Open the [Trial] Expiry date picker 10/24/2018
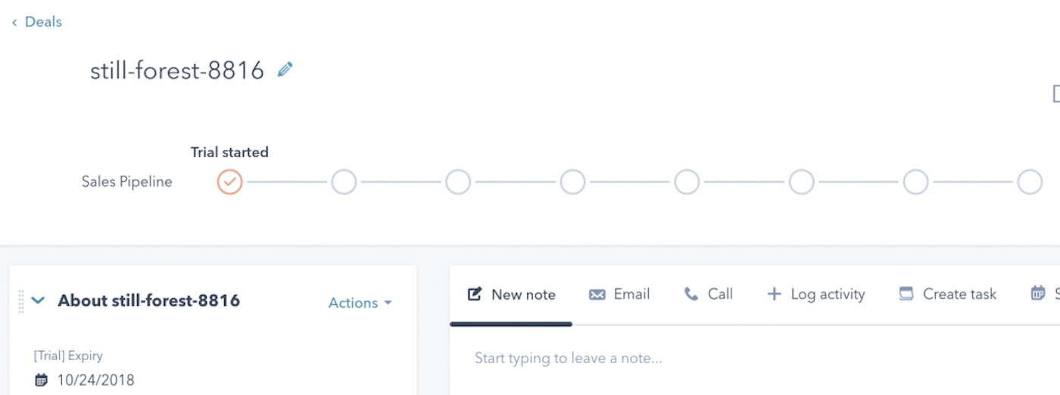Screen dimensions: 1060x395 click(x=95, y=380)
